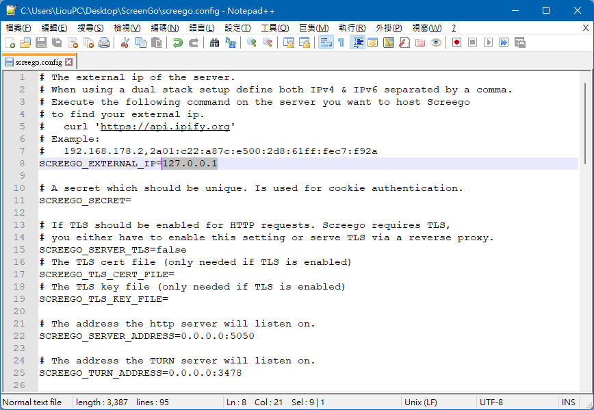Open the 檢視(V) View menu
Image resolution: width=594 pixels, height=410 pixels.
click(x=127, y=28)
